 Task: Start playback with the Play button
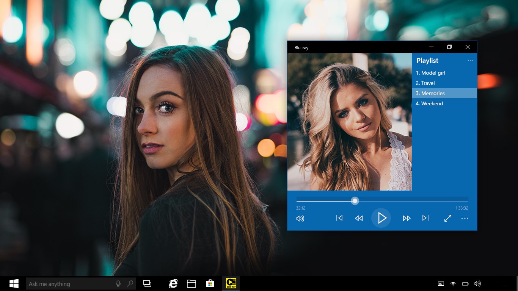(381, 218)
